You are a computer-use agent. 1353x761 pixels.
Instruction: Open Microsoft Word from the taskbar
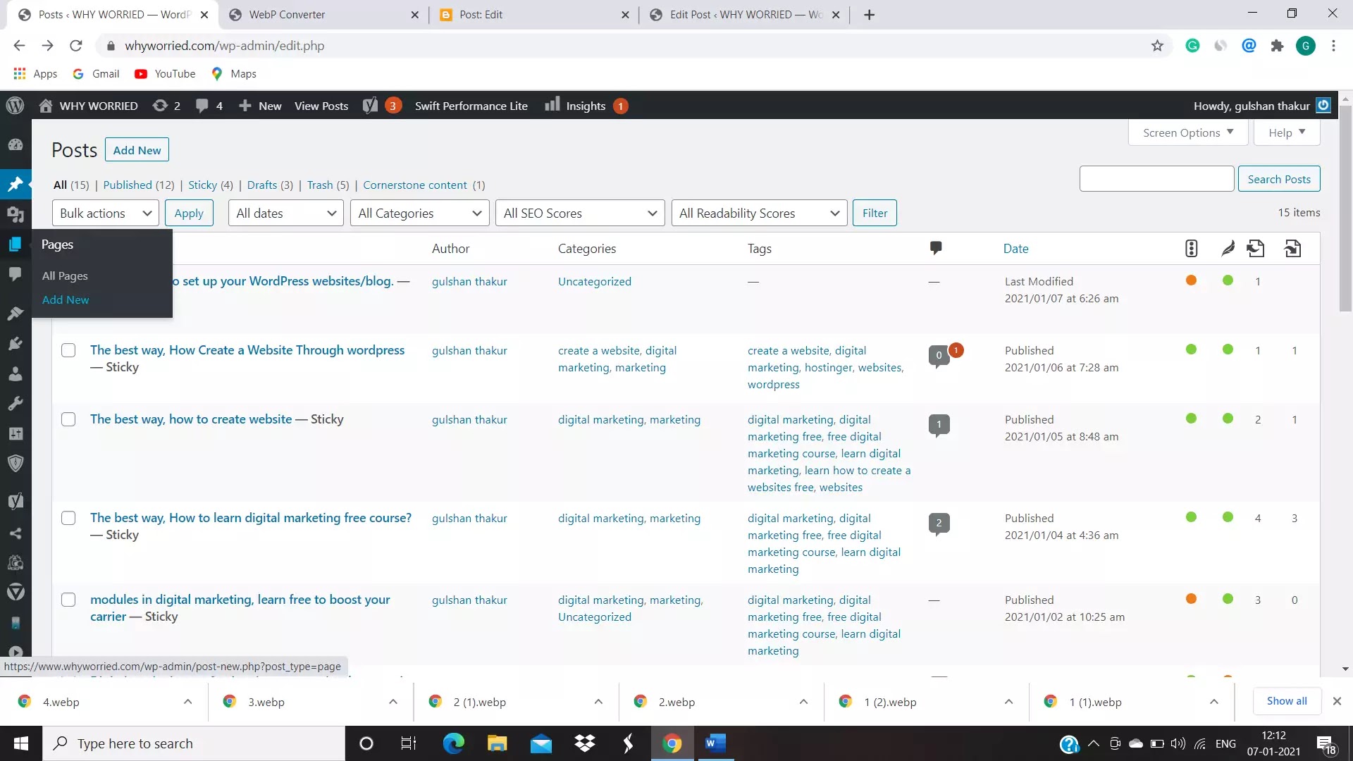[x=715, y=743]
